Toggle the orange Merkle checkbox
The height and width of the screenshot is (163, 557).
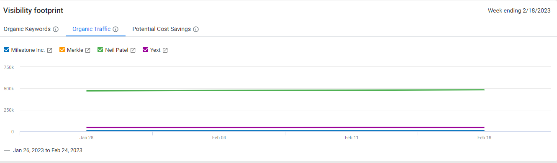coord(62,50)
